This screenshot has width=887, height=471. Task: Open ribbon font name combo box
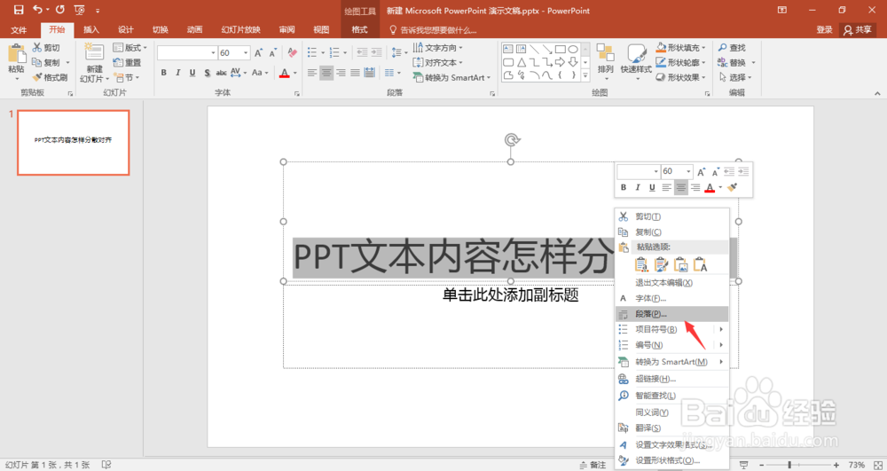(187, 52)
